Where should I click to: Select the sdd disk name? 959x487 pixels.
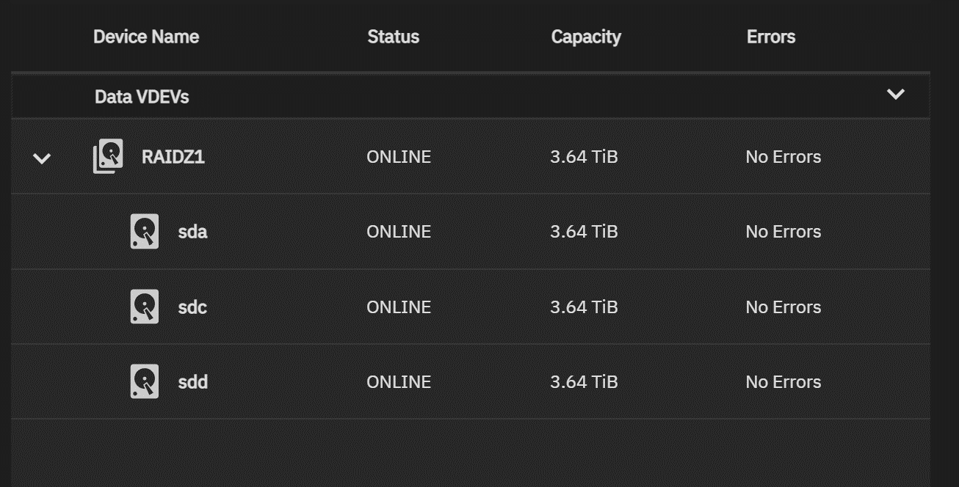(192, 382)
